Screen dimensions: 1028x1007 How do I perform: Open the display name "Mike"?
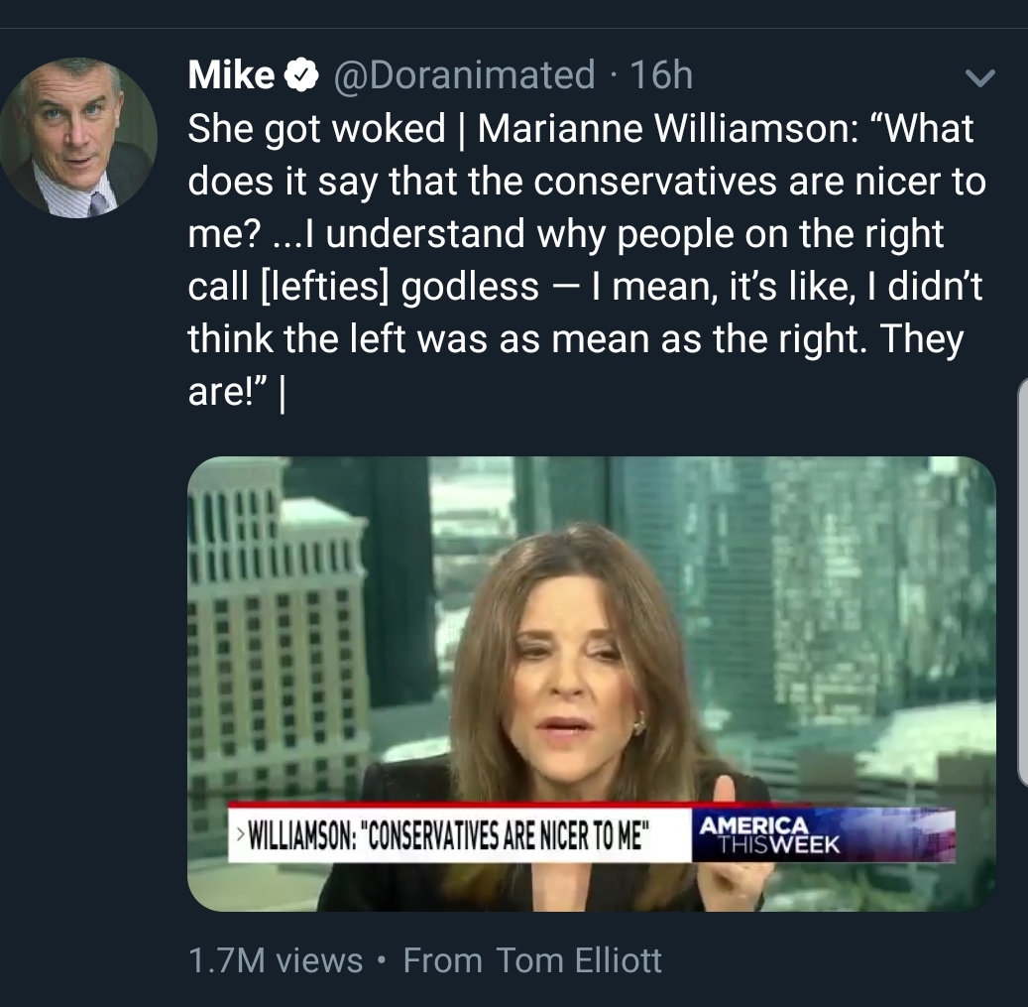point(231,74)
